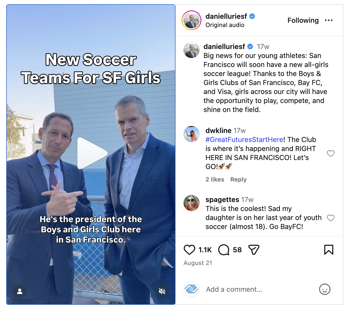Play the soccer teams video
Viewport: 349px width, 311px height.
click(92, 153)
